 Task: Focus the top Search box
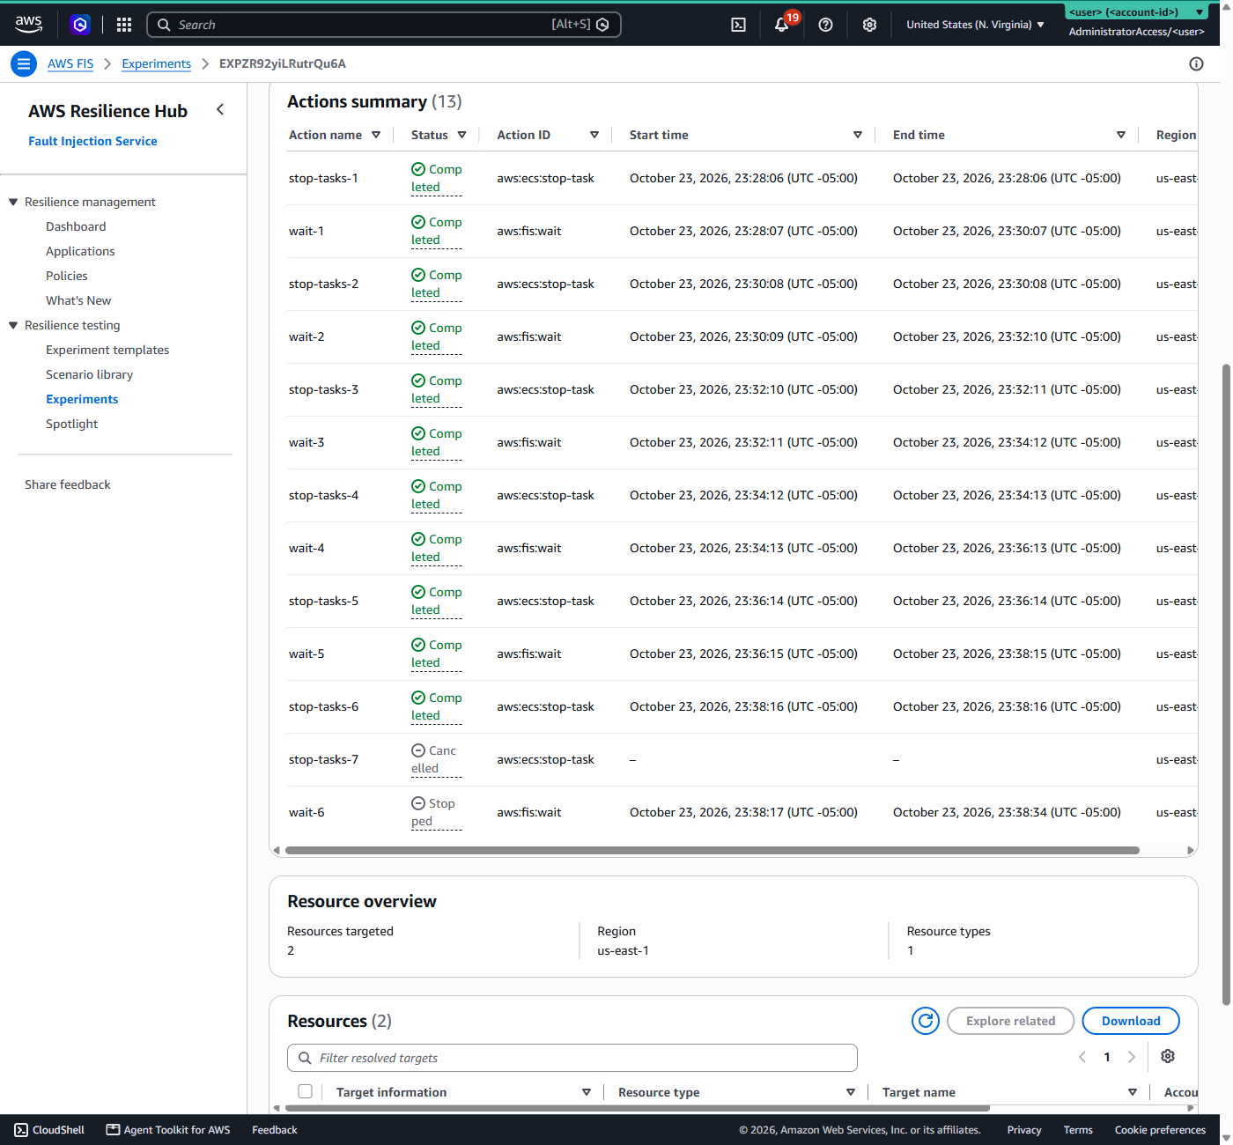(x=384, y=25)
